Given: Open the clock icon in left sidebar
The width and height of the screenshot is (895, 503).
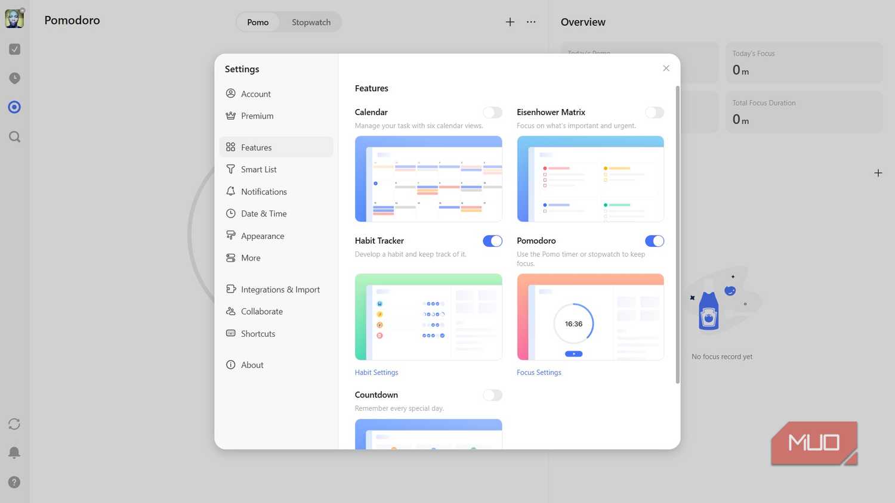Looking at the screenshot, I should [15, 78].
